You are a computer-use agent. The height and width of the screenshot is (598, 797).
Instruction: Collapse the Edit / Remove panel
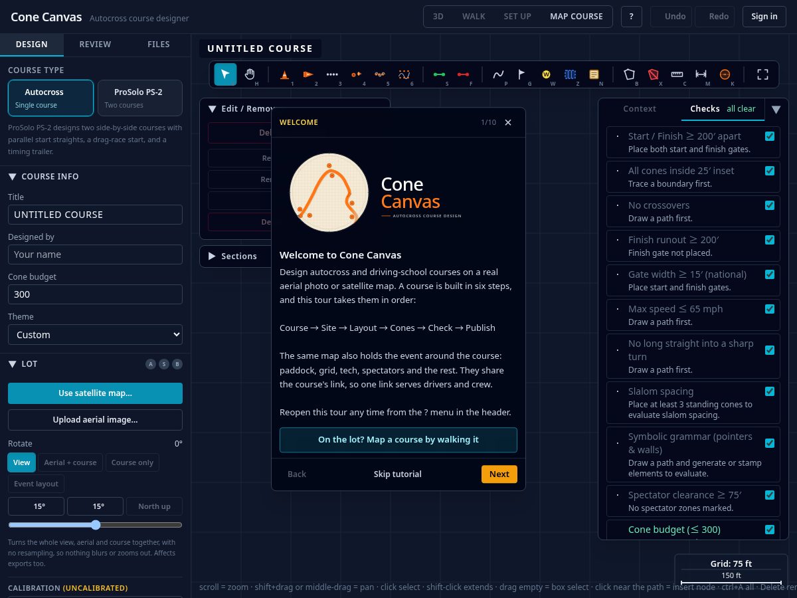pyautogui.click(x=213, y=109)
